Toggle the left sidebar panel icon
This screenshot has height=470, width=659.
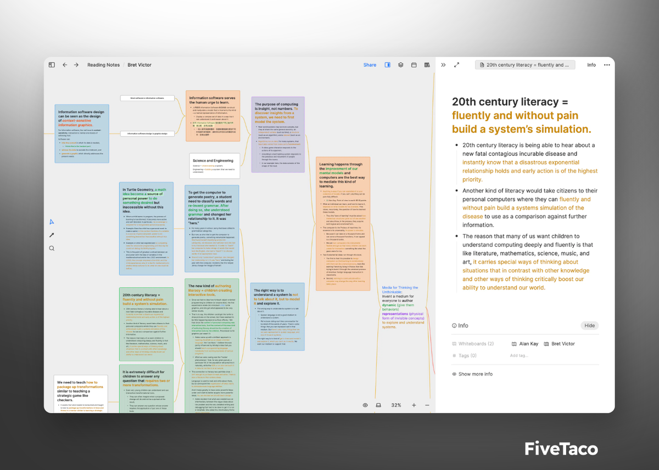point(52,65)
